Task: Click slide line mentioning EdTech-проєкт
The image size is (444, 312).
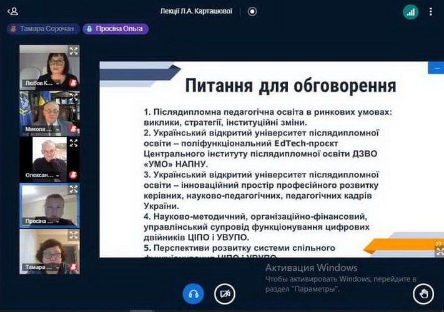Action: point(241,144)
